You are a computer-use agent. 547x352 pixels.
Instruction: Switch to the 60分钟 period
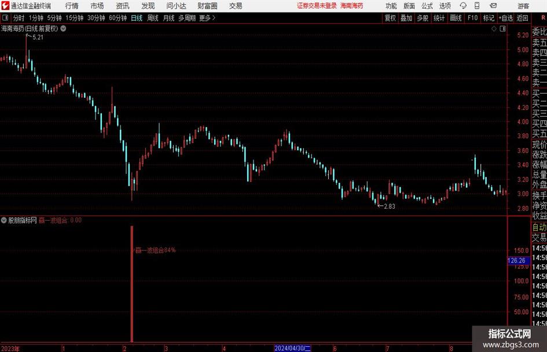[x=118, y=18]
